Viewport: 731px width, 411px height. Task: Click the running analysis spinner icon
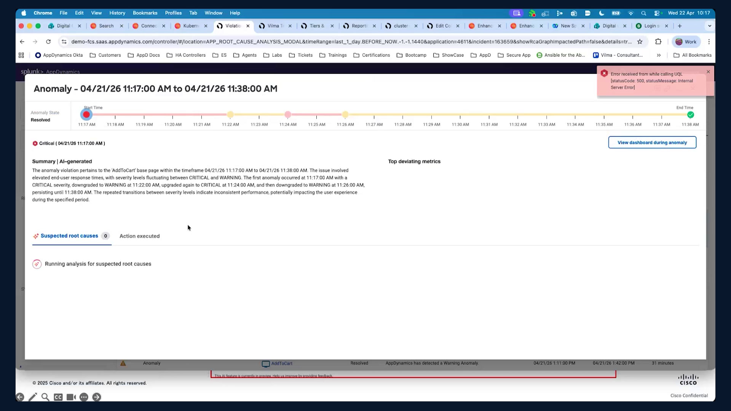(37, 264)
